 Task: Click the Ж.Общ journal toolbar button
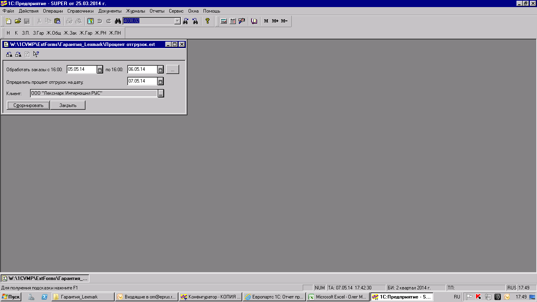coord(54,33)
